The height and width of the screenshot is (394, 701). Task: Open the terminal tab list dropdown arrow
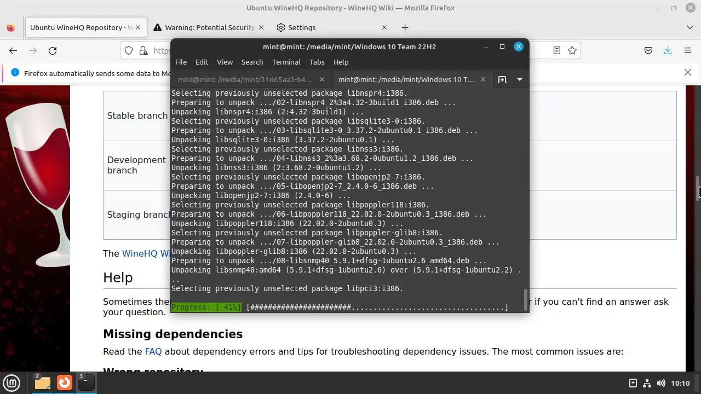pos(519,79)
